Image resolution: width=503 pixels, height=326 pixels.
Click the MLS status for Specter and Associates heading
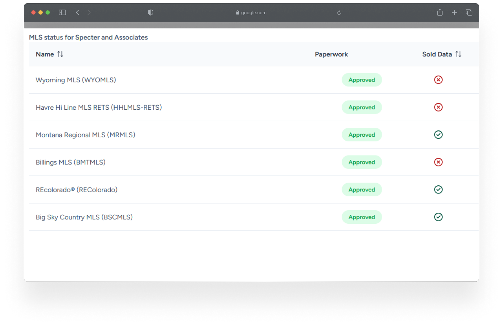coord(88,37)
